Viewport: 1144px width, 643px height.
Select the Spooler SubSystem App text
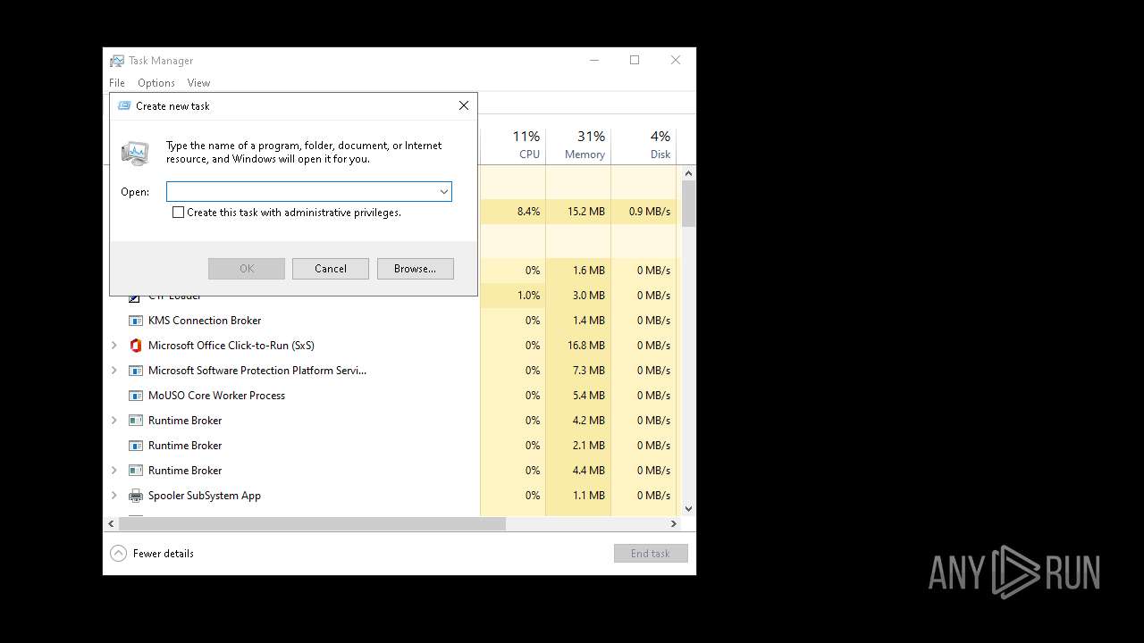[x=205, y=496]
